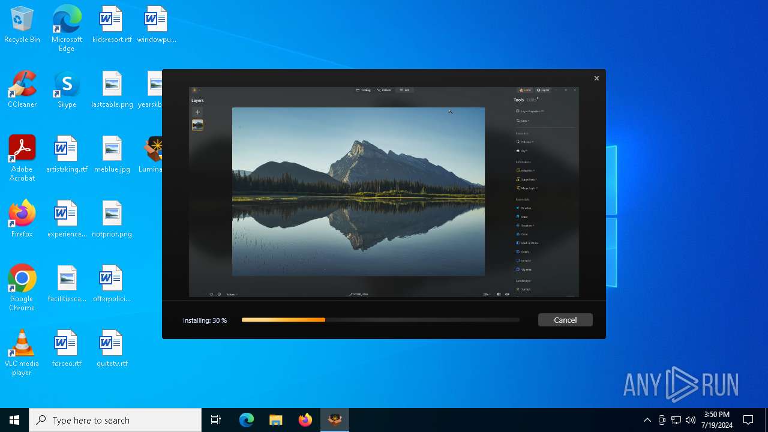
Task: Select the facilitiesca... file on desktop
Action: pyautogui.click(x=67, y=284)
